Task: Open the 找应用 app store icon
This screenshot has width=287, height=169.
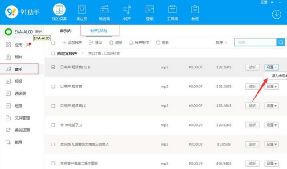Action: point(82,12)
